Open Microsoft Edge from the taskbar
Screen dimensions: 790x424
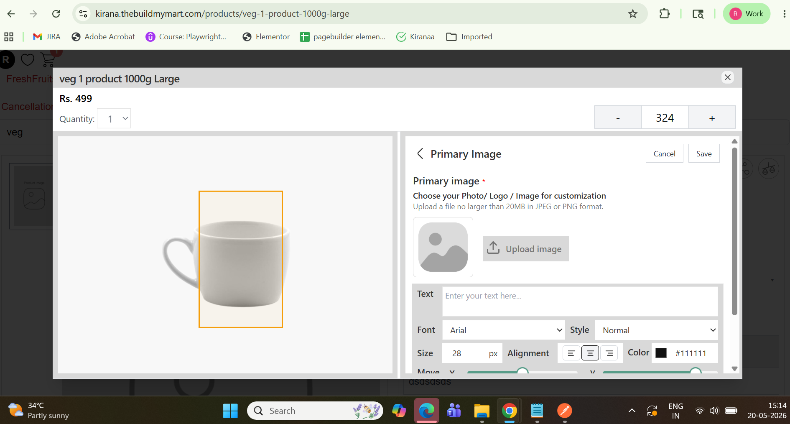click(x=427, y=411)
